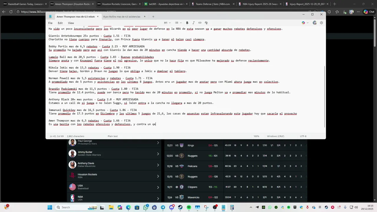The image size is (377, 212).
Task: Switch to Teams Defense Stats NBA.com tab
Action: [x=213, y=4]
